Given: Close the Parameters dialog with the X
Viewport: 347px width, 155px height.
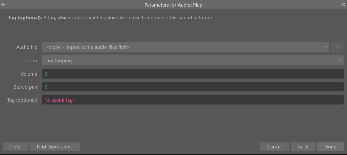Looking at the screenshot, I should (x=343, y=5).
